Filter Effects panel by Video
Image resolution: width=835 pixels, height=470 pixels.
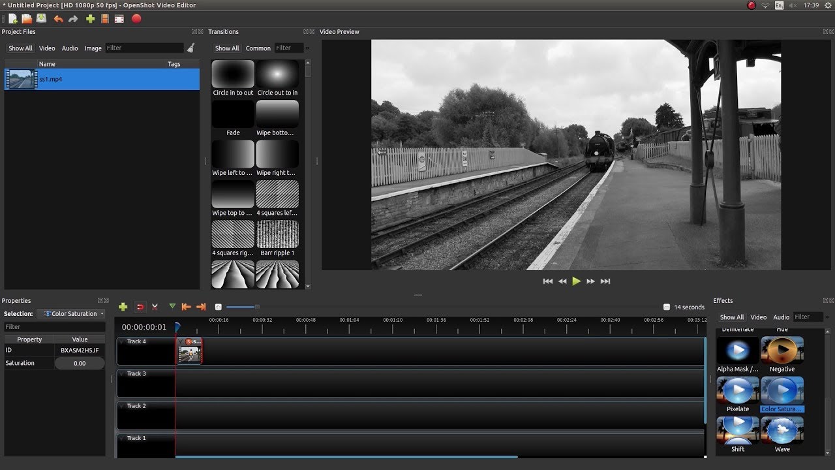click(759, 317)
